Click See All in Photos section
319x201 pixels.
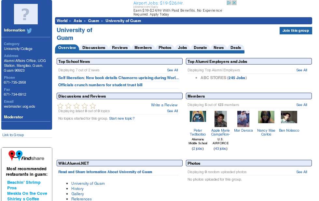(x=301, y=172)
